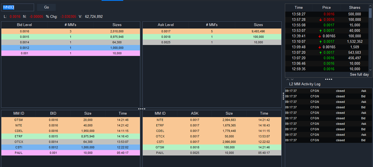Click the L2 MM Activity Log title
This screenshot has height=167, width=373.
coord(305,84)
